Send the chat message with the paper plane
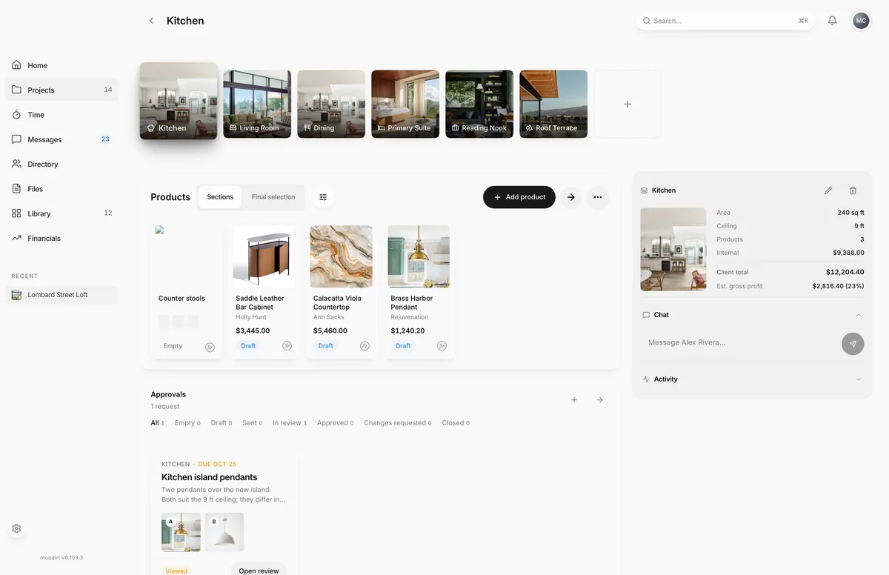This screenshot has height=575, width=889. [x=853, y=344]
